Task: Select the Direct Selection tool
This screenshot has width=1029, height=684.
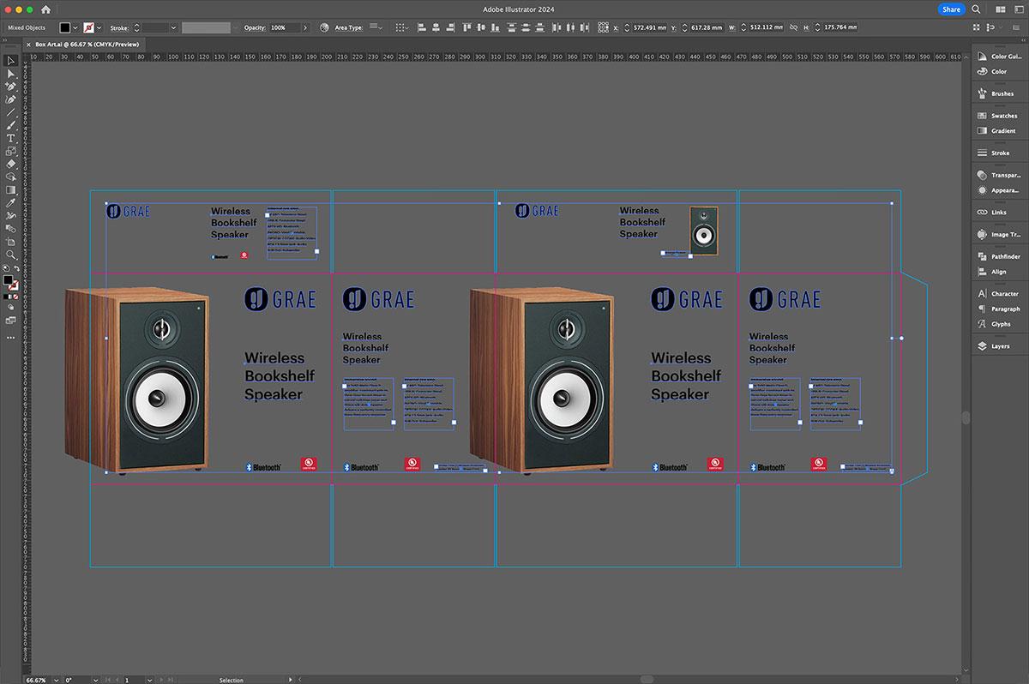Action: point(10,74)
